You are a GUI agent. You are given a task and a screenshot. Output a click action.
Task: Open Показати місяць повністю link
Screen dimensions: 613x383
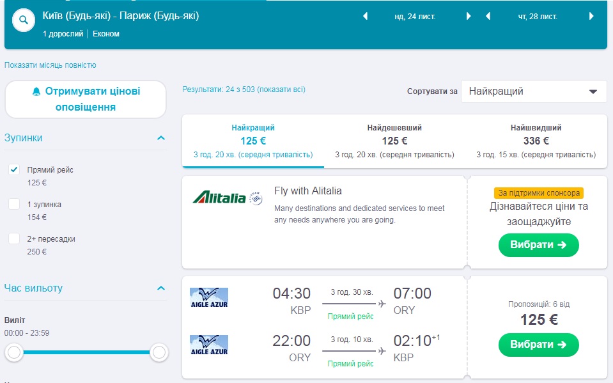pos(50,65)
